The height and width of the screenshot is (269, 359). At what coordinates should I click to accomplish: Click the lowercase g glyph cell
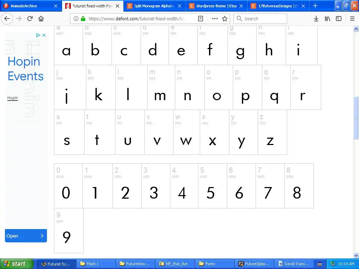point(242,45)
